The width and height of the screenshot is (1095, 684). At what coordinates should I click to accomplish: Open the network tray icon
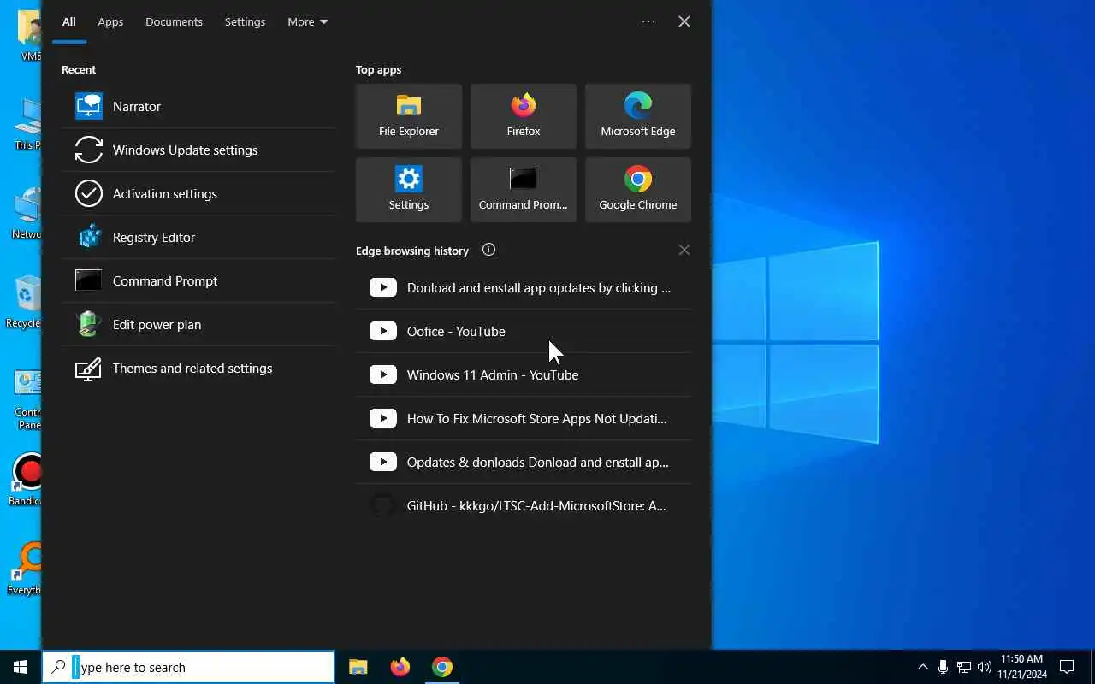963,667
